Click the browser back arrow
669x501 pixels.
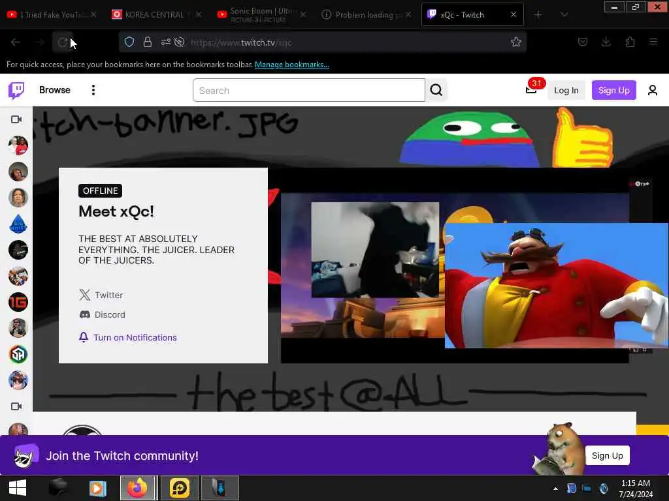pos(16,42)
